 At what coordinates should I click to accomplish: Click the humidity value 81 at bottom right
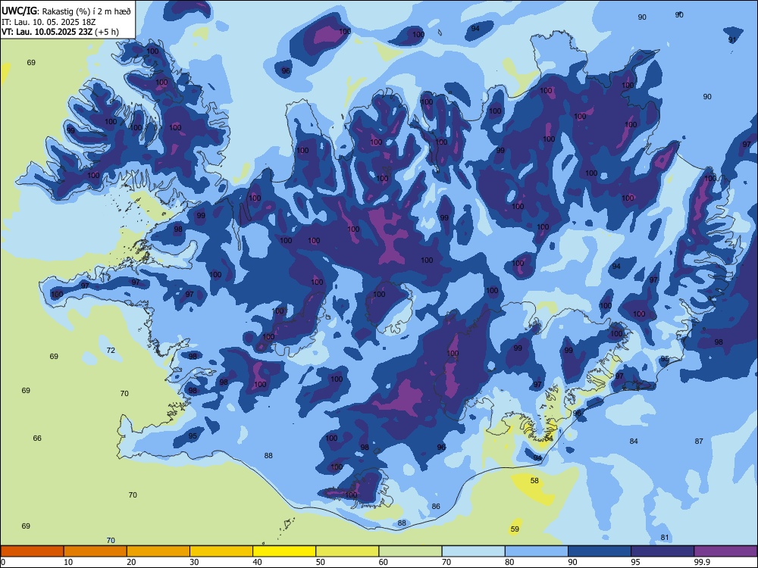click(x=665, y=538)
